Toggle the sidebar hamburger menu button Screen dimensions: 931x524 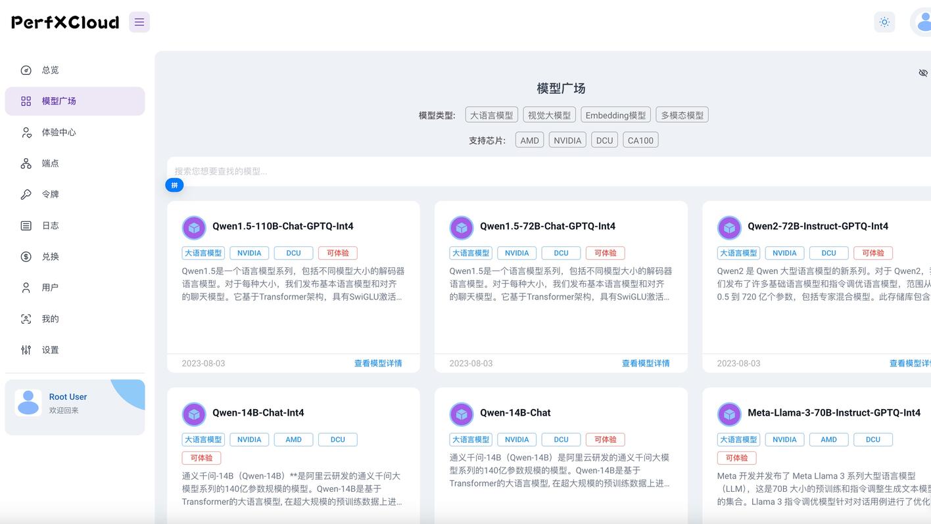[139, 22]
